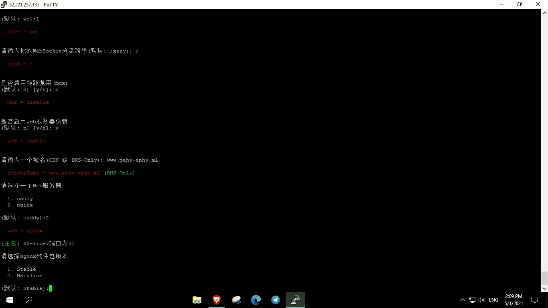Screen dimensions: 548x308
Task: Open the clock showing 2:09 PM
Action: (x=513, y=300)
